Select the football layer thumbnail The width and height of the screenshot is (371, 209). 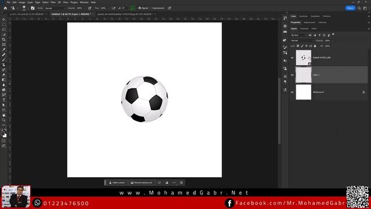304,57
